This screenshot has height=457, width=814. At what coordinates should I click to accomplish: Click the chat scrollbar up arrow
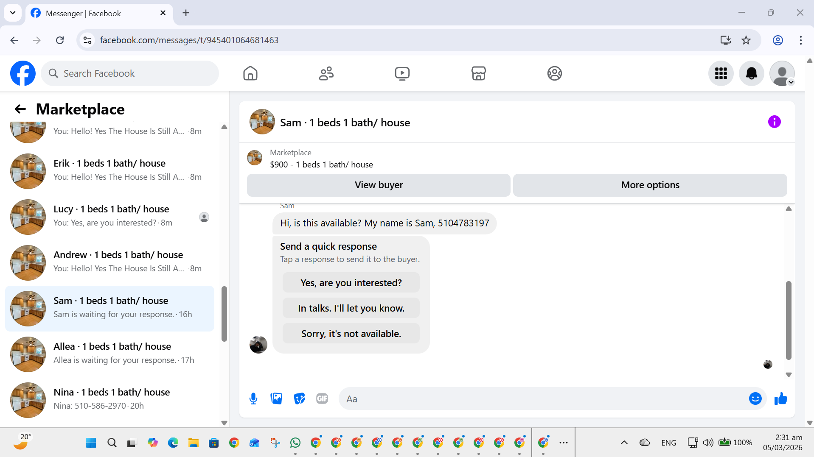(x=789, y=209)
